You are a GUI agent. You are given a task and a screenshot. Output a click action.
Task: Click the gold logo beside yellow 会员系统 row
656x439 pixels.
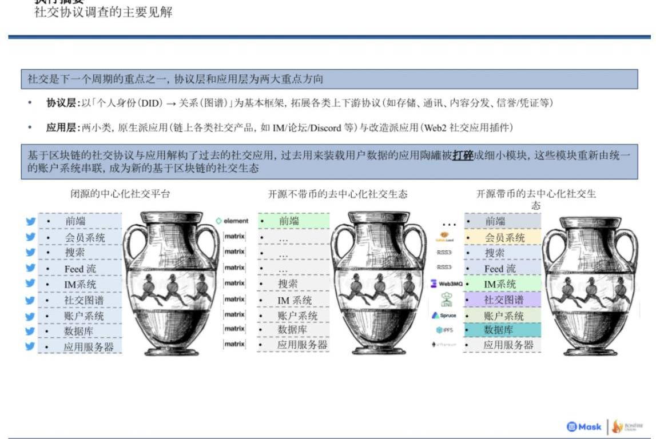[x=445, y=237]
